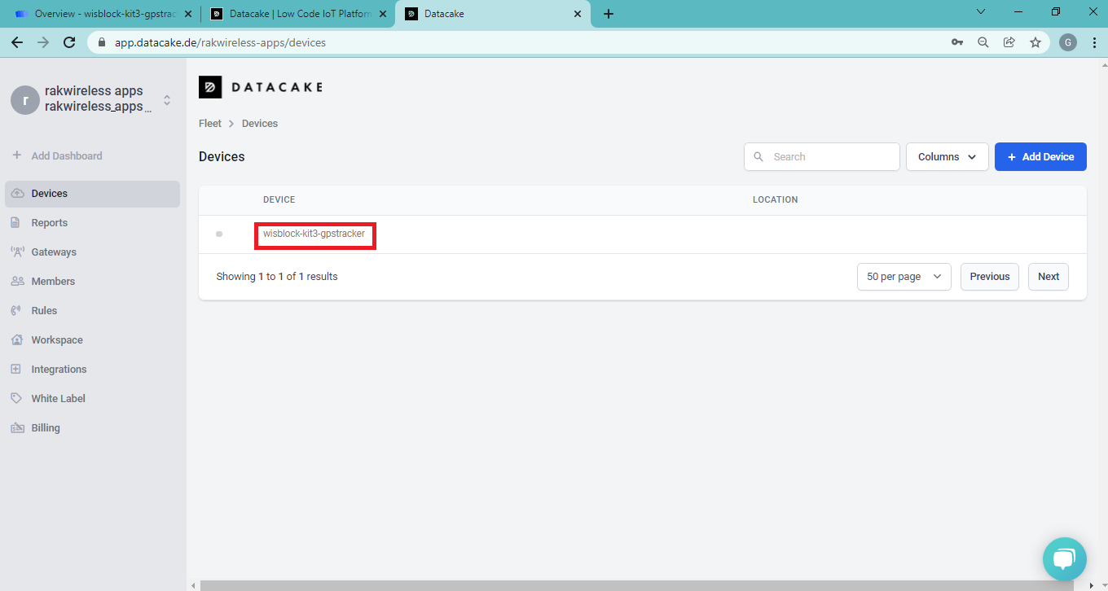Open the 50 per page dropdown
Image resolution: width=1108 pixels, height=591 pixels.
click(x=904, y=277)
